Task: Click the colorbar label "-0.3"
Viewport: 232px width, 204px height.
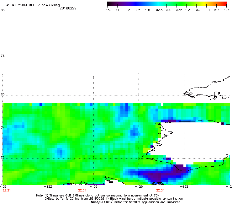Action: tap(187, 10)
